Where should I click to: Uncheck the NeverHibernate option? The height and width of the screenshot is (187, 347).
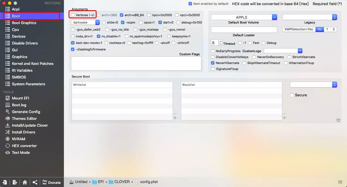pyautogui.click(x=213, y=63)
